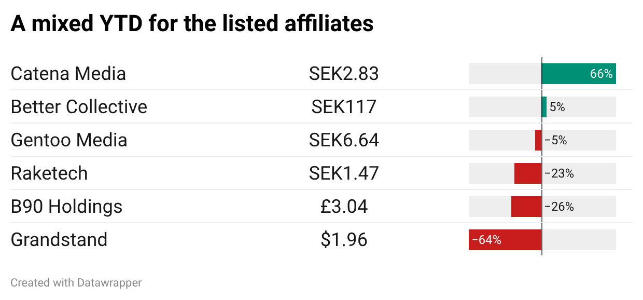Select the Raketech row name

tap(49, 173)
